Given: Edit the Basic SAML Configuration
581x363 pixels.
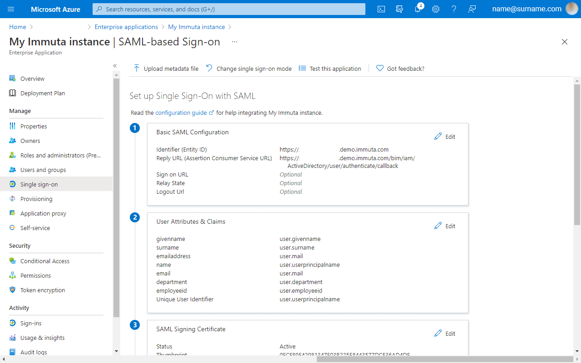Looking at the screenshot, I should pos(445,137).
